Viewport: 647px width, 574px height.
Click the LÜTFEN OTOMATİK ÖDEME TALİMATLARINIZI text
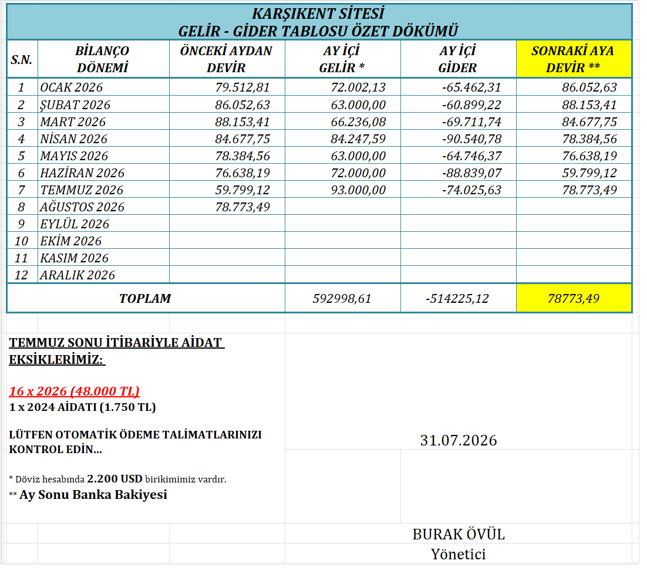(136, 435)
